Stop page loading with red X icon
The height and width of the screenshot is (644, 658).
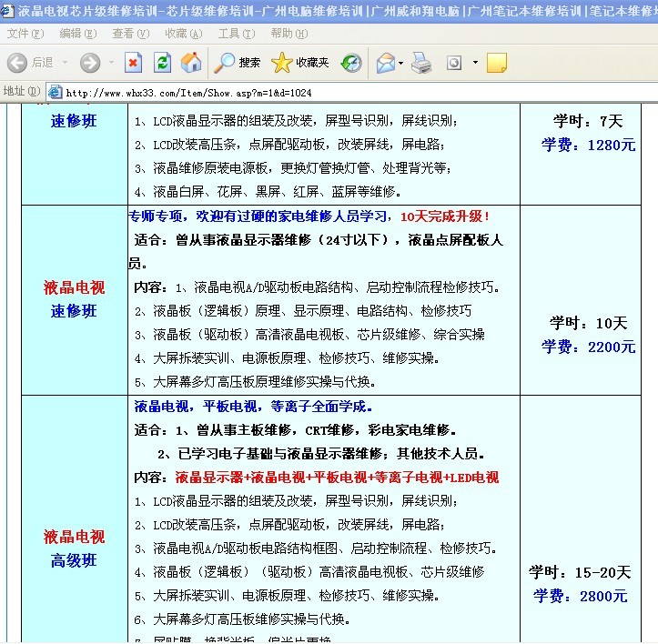[x=134, y=63]
